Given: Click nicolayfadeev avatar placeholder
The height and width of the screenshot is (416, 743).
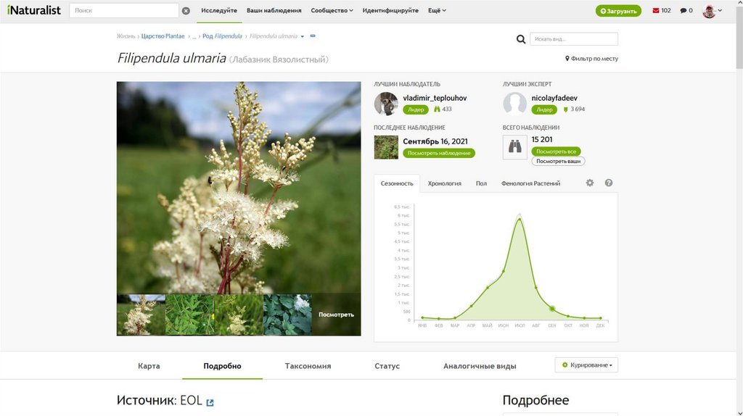Looking at the screenshot, I should coord(514,104).
